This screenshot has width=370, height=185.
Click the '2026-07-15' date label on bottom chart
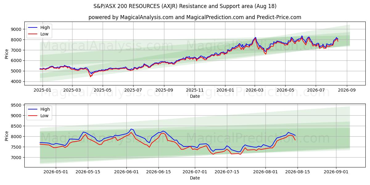[227, 172]
